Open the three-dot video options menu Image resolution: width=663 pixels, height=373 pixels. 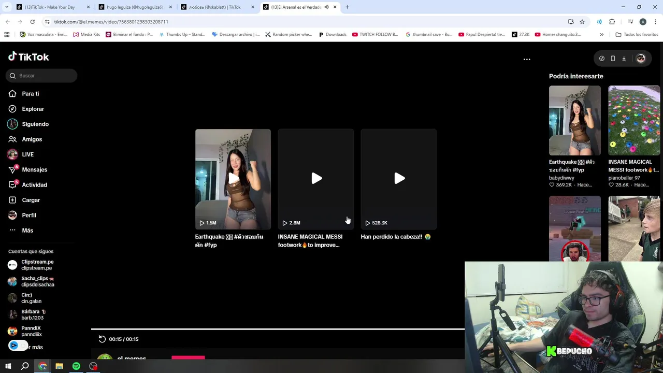coord(527,59)
